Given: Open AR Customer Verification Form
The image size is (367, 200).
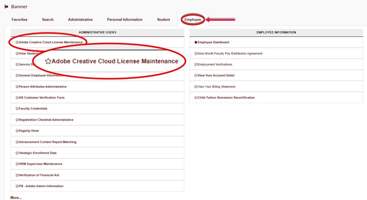Looking at the screenshot, I should [42, 97].
